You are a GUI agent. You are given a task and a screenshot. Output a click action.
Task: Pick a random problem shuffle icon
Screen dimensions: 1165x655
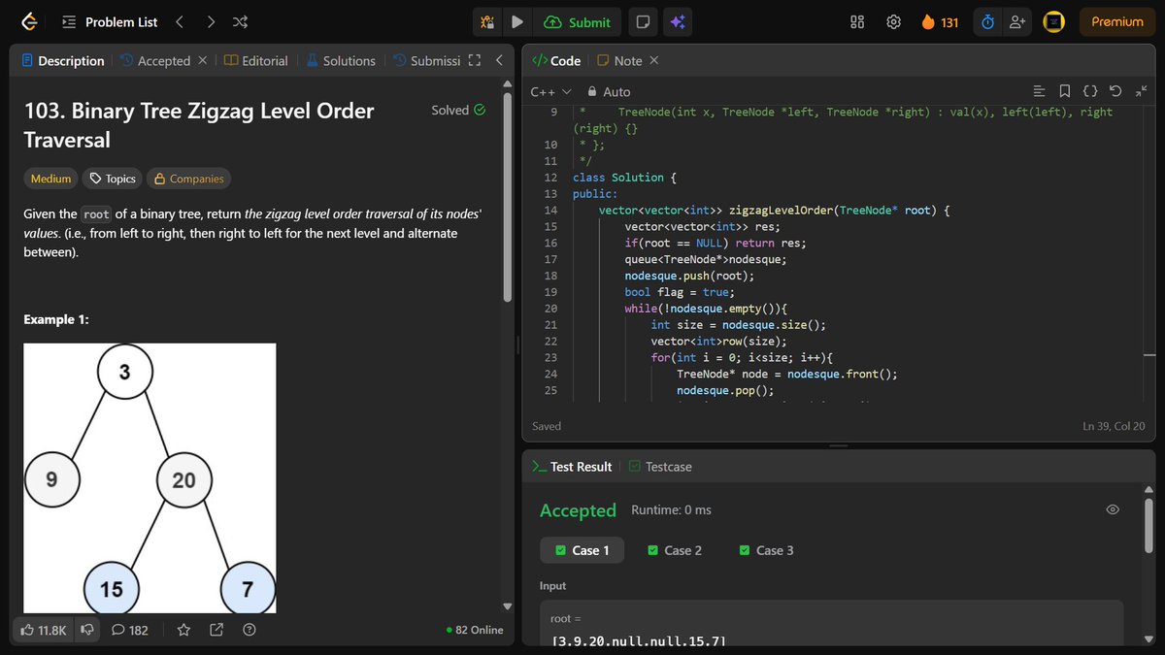pos(241,21)
